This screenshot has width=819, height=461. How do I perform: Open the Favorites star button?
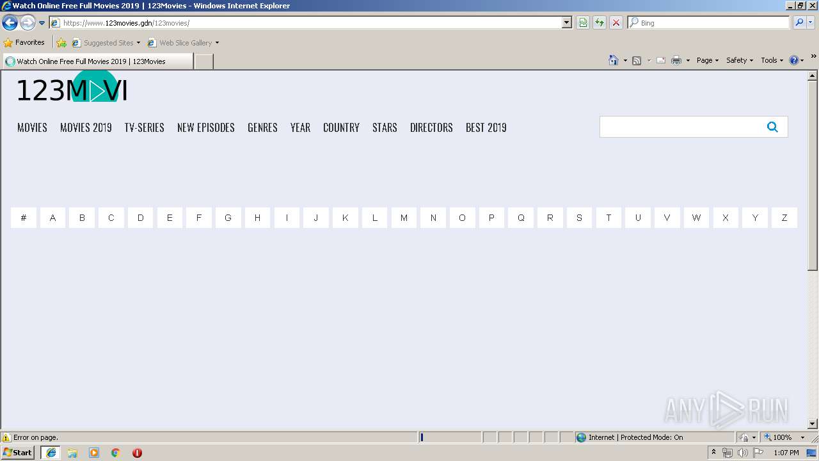pyautogui.click(x=24, y=42)
